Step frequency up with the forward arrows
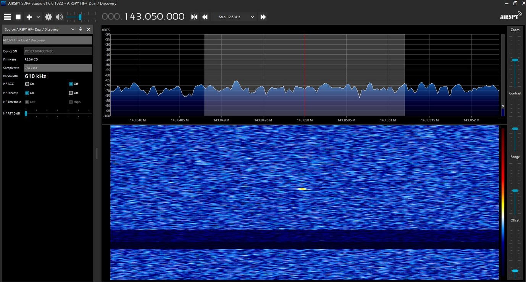The width and height of the screenshot is (526, 282). point(263,17)
